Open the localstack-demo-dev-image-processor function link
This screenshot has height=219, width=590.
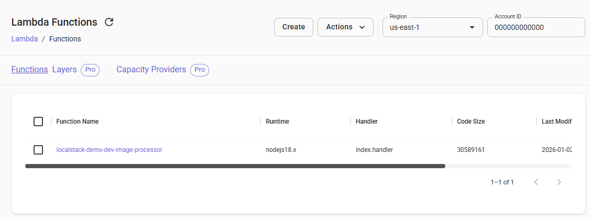[x=109, y=149]
